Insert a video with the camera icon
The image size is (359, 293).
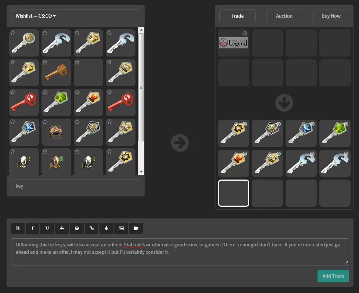[x=136, y=228]
